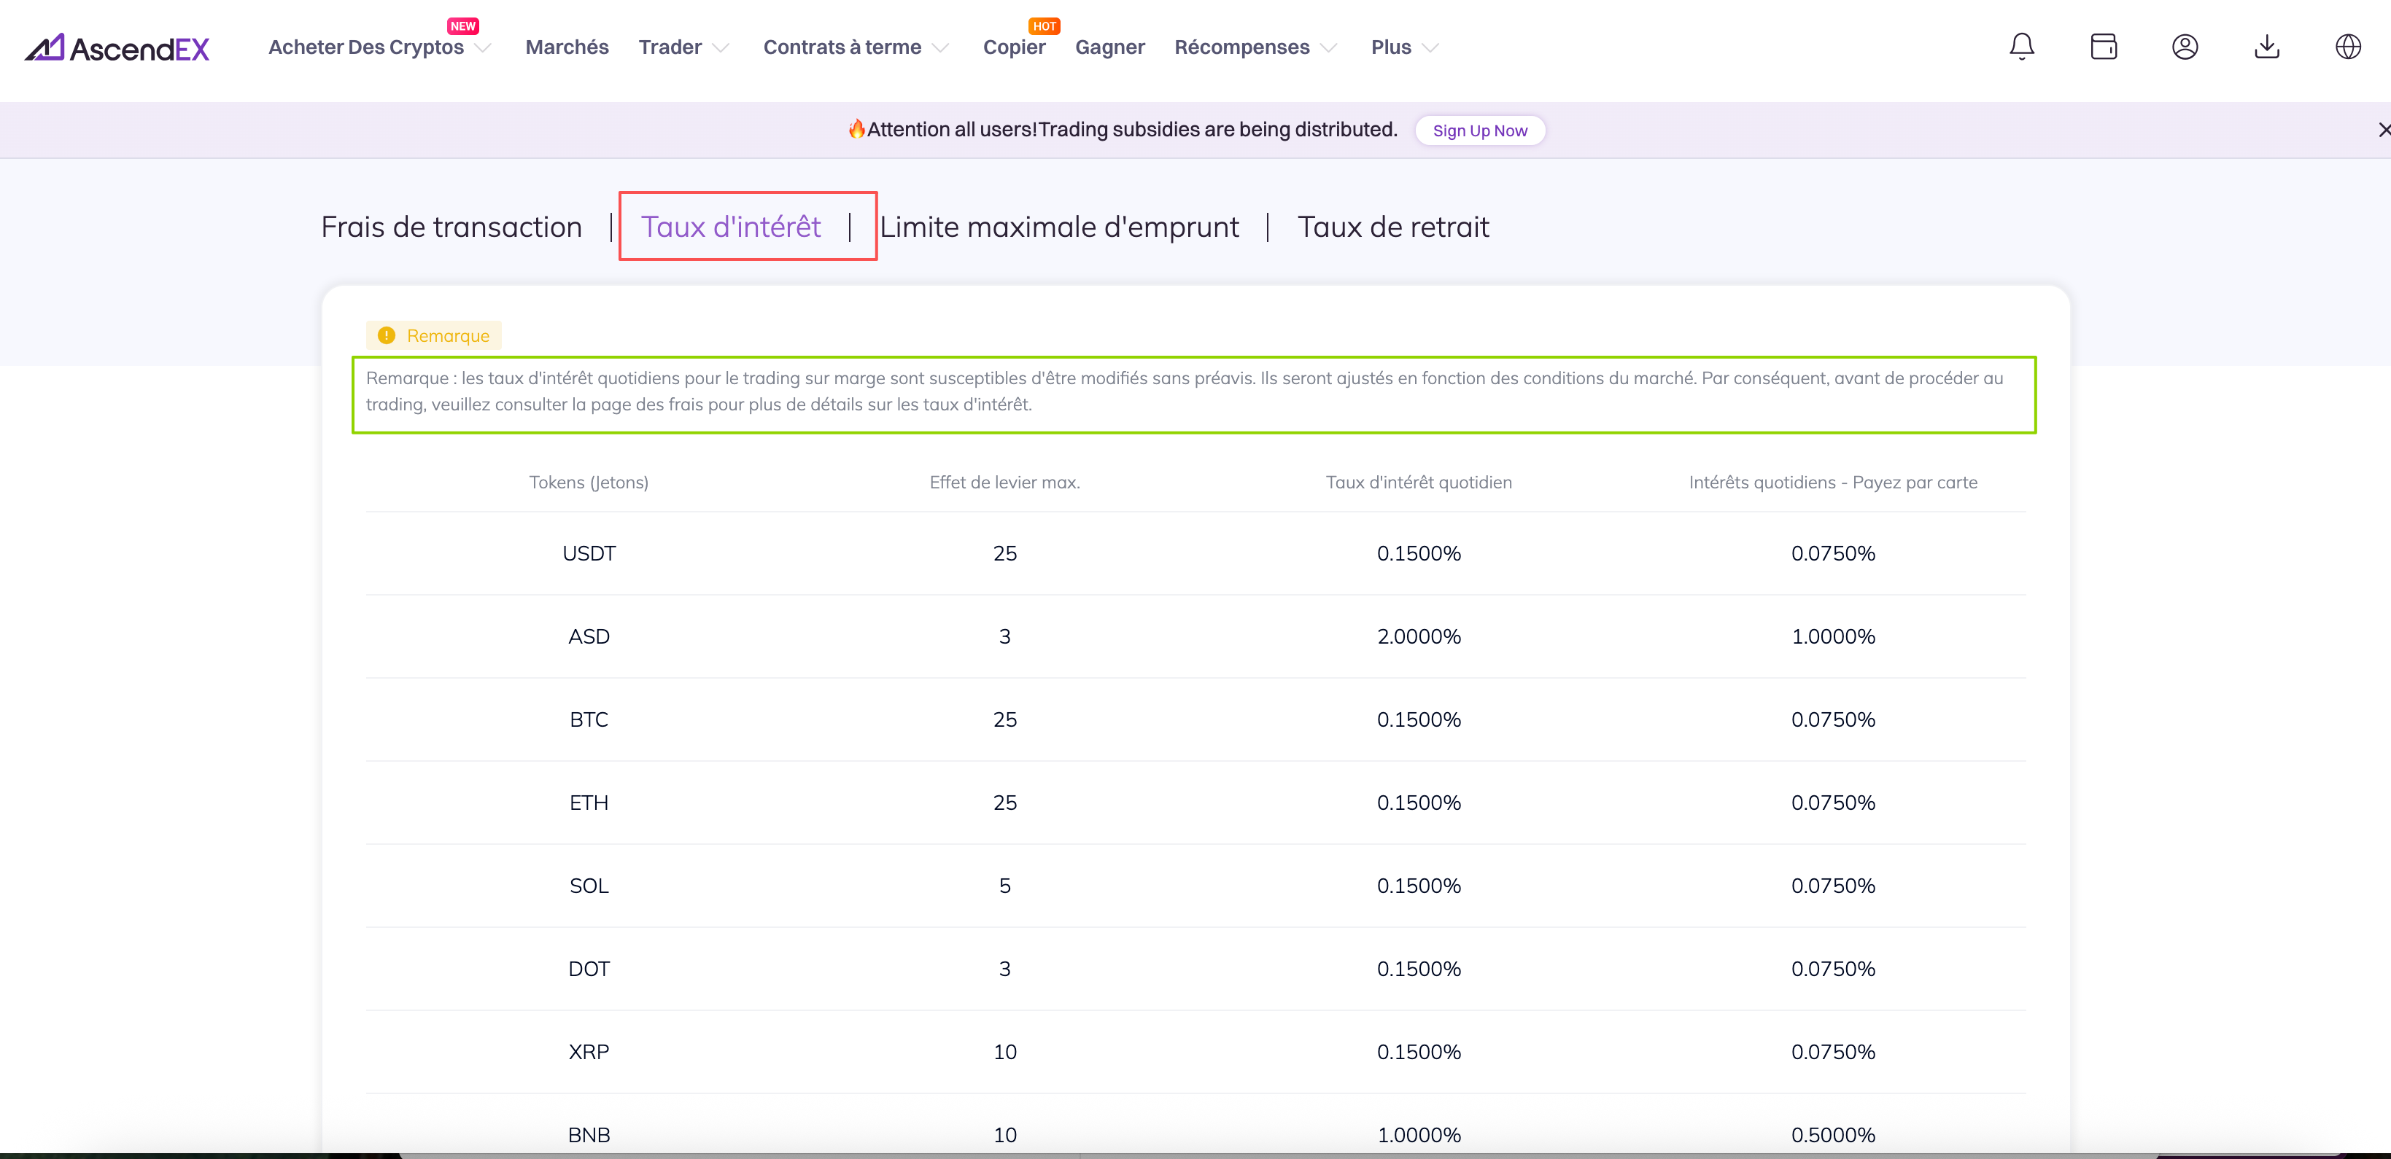Click the download app icon
Screen dimensions: 2391x1159
[x=2266, y=47]
